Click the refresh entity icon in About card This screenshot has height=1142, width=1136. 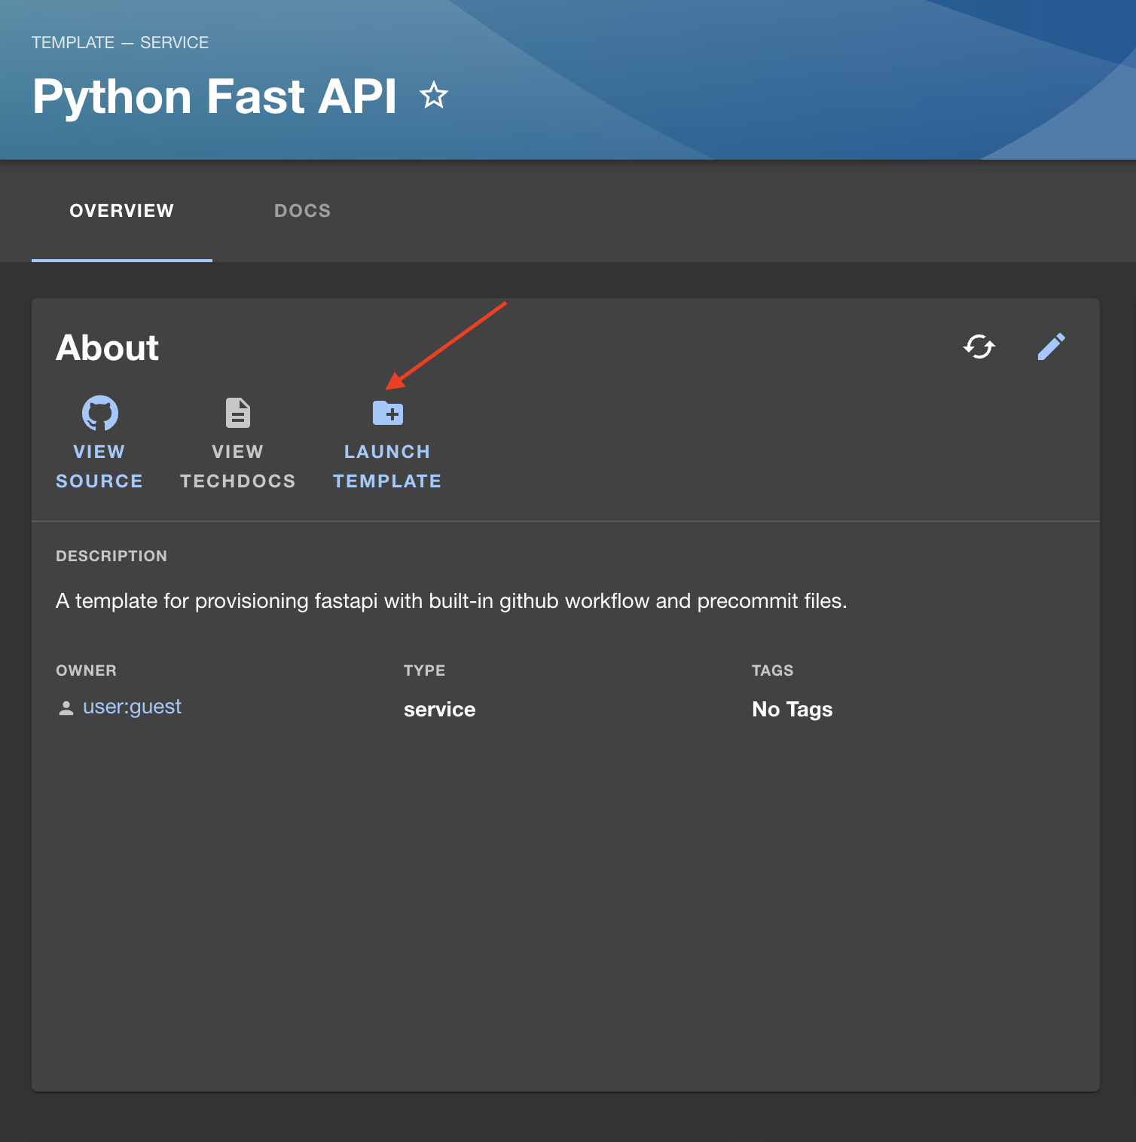pyautogui.click(x=979, y=347)
